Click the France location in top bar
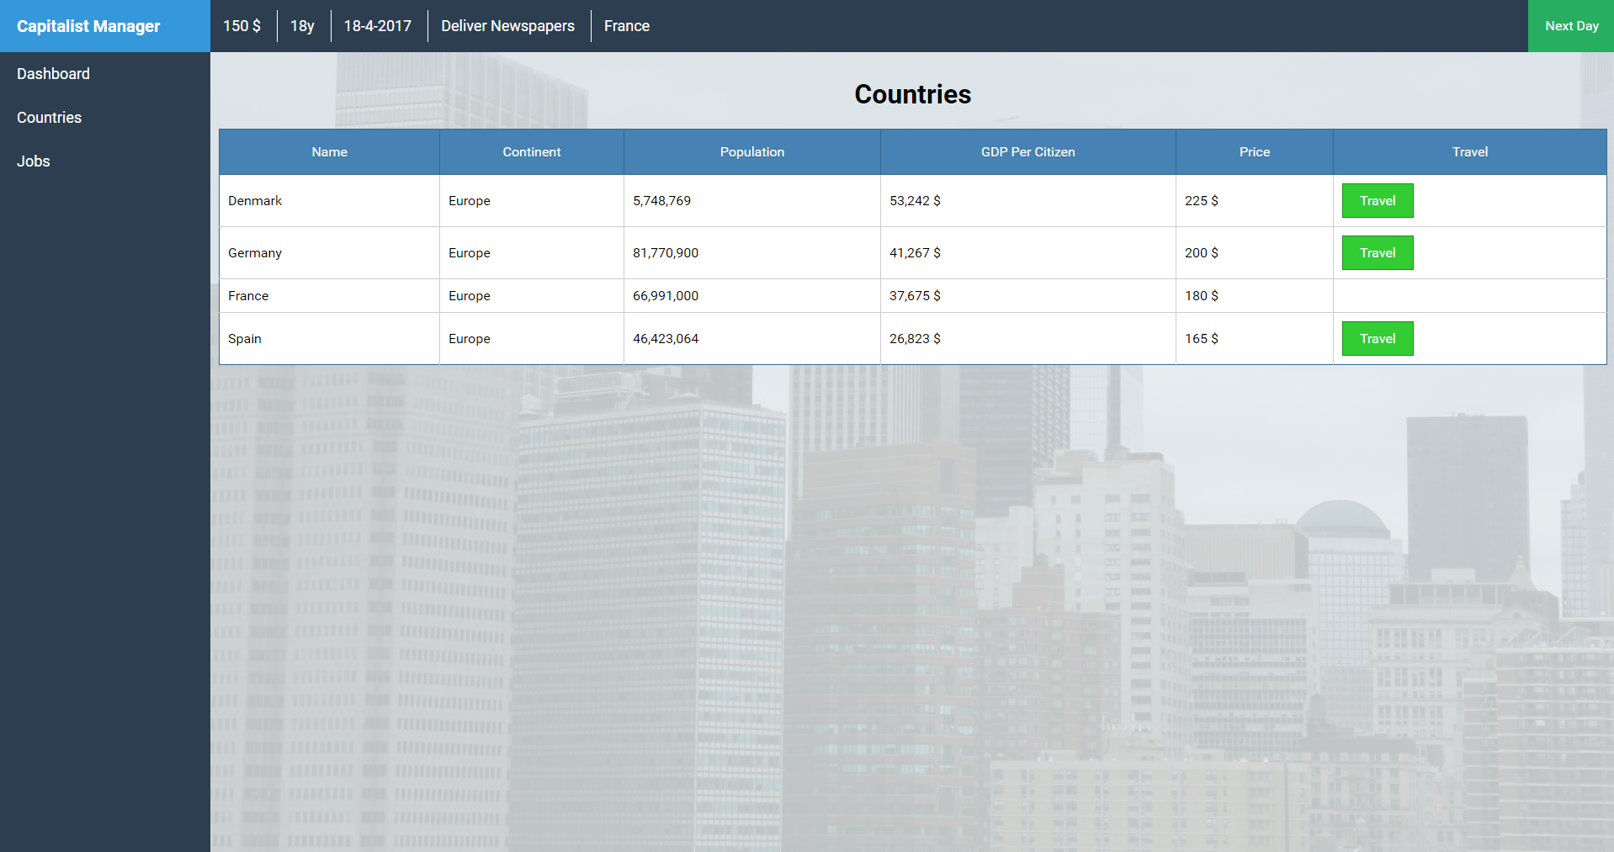Image resolution: width=1614 pixels, height=852 pixels. click(x=627, y=26)
